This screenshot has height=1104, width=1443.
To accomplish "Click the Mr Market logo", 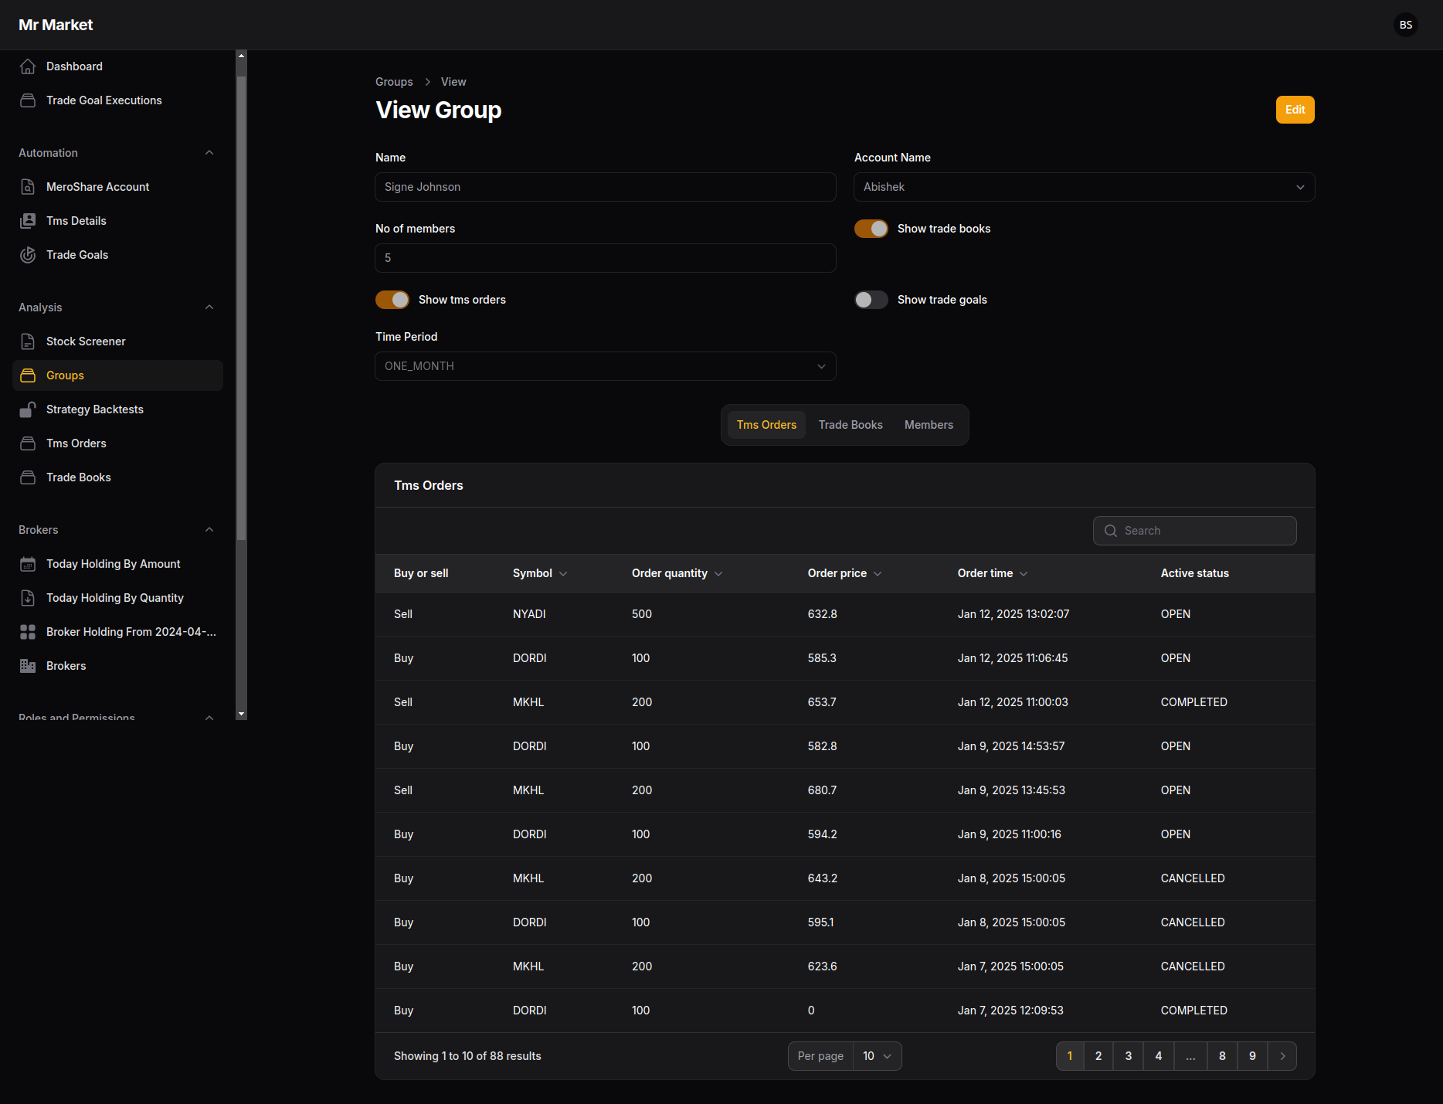I will coord(56,25).
